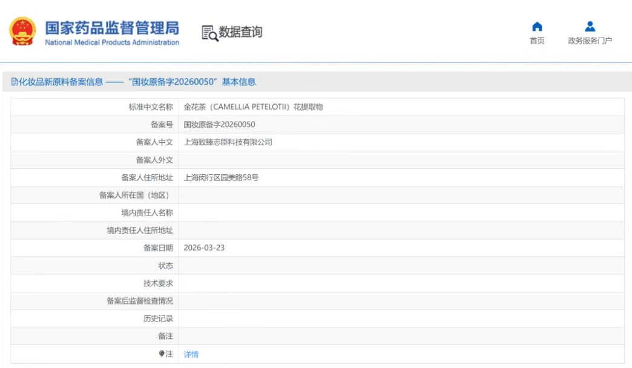Go to 政务服务门户 text label
Image resolution: width=632 pixels, height=368 pixels.
pos(590,41)
